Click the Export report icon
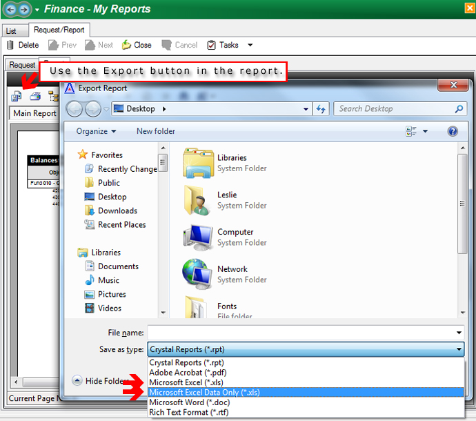Image resolution: width=476 pixels, height=421 pixels. pyautogui.click(x=16, y=97)
